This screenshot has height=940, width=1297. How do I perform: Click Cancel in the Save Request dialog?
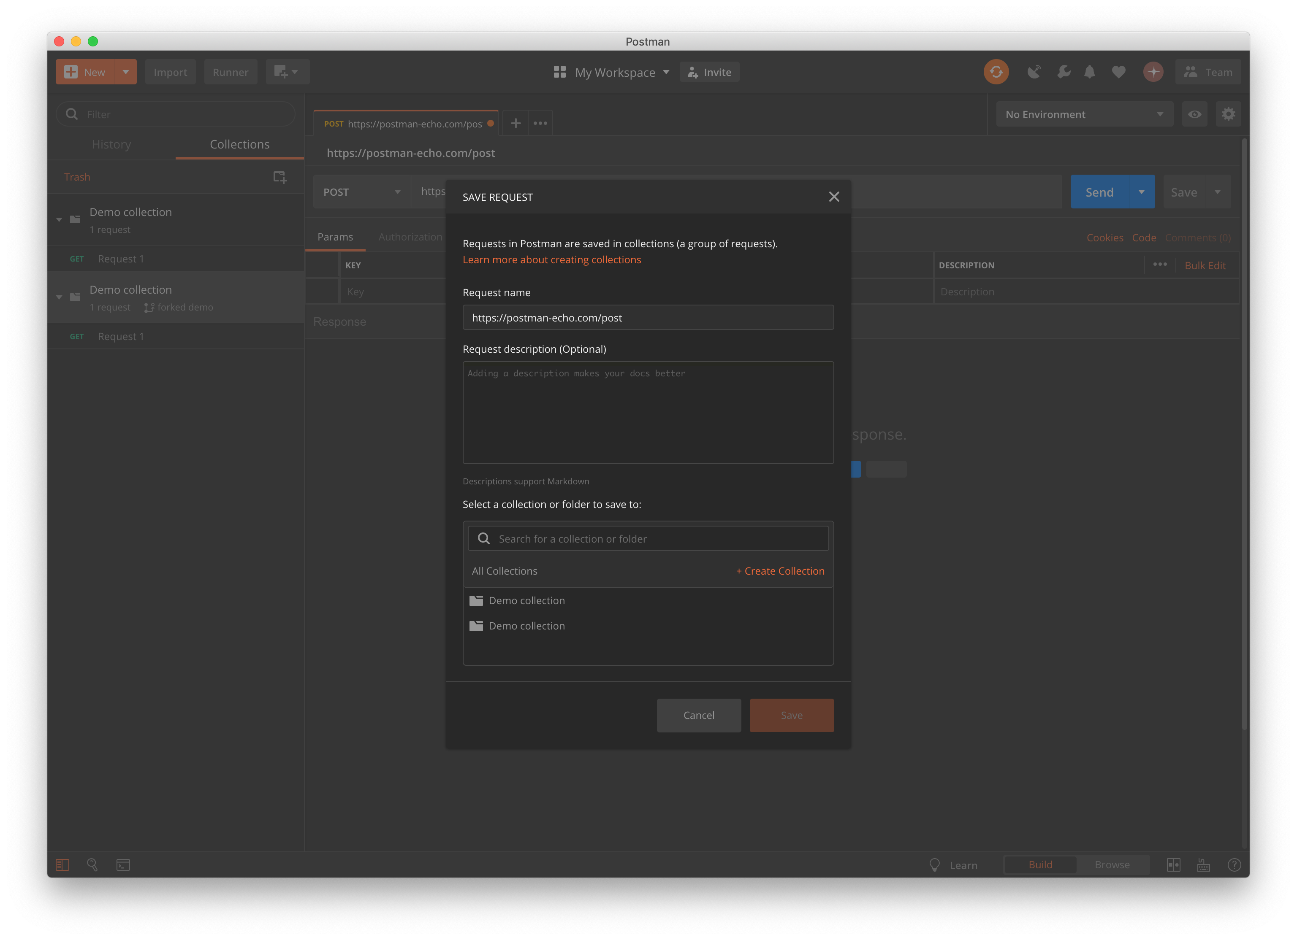(x=699, y=715)
